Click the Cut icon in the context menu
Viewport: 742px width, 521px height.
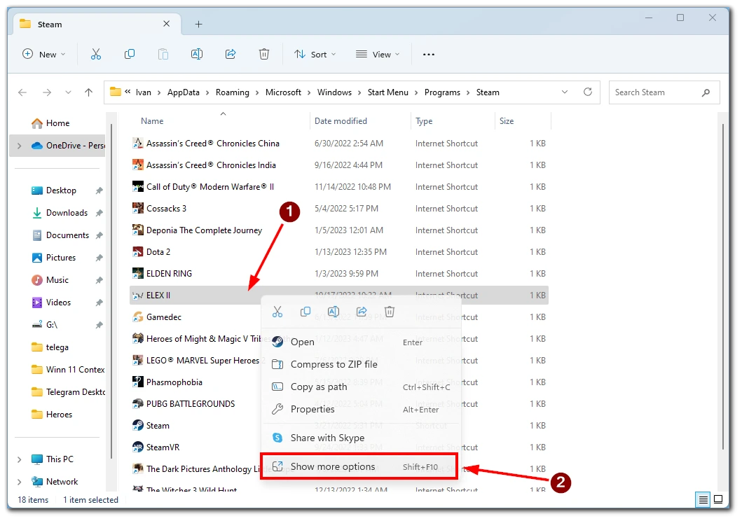point(277,312)
